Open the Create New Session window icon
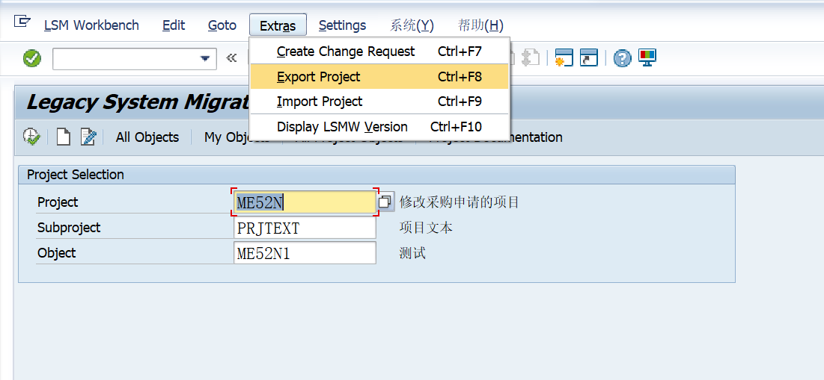824x380 pixels. point(564,57)
